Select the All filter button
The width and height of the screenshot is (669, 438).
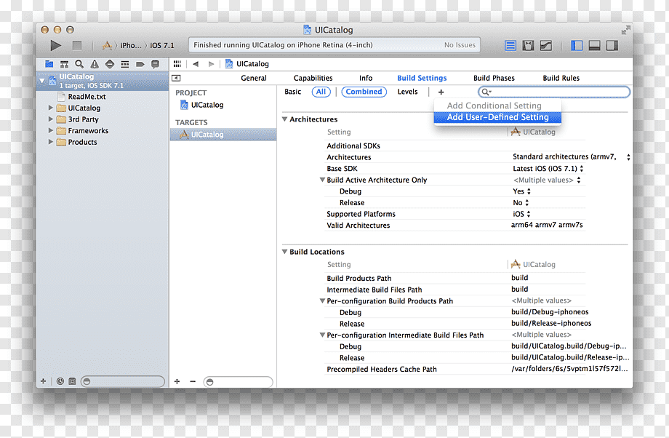click(321, 92)
